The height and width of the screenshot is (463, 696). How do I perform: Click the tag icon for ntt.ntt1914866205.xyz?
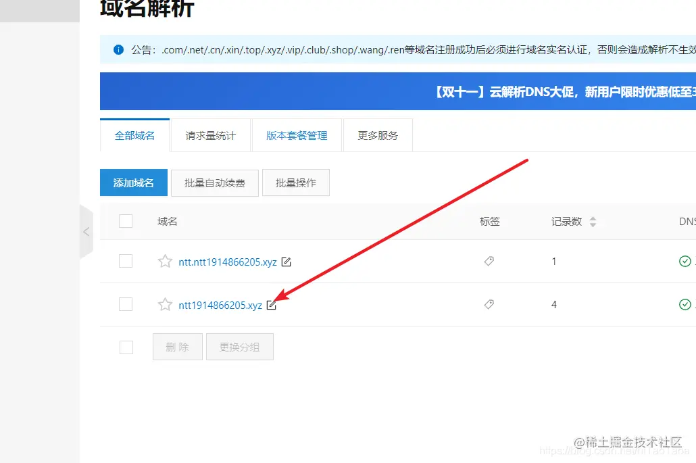pos(489,262)
